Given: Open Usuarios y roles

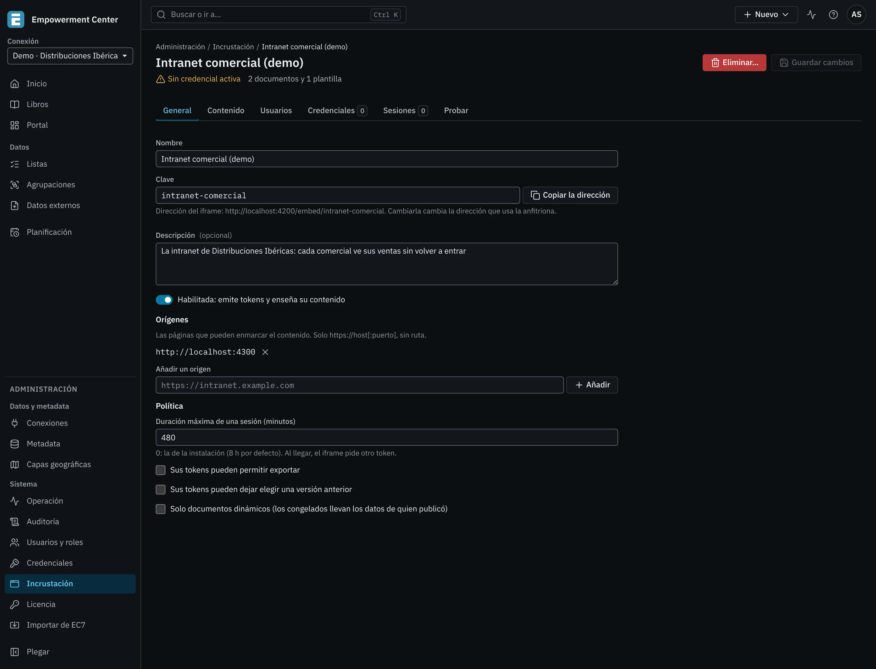Looking at the screenshot, I should click(x=70, y=542).
